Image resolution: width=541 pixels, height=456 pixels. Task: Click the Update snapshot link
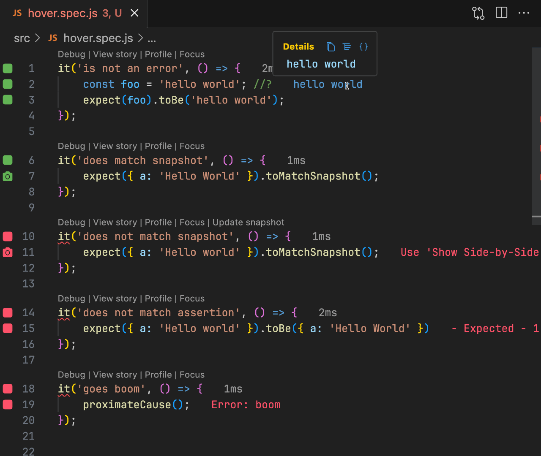coord(248,222)
